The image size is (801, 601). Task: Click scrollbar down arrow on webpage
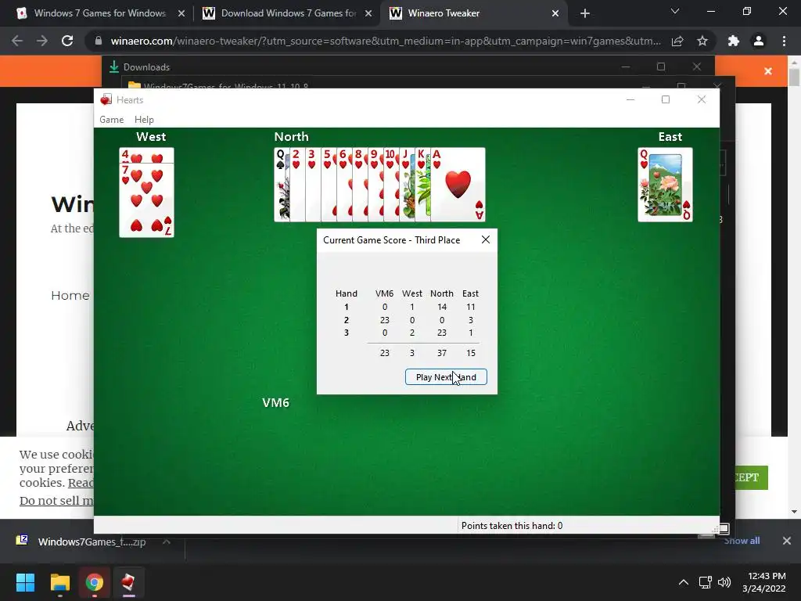tap(794, 511)
